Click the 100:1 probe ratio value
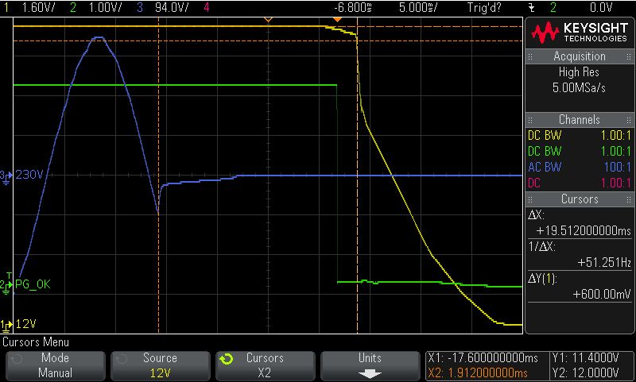This screenshot has height=382, width=636. coord(617,167)
